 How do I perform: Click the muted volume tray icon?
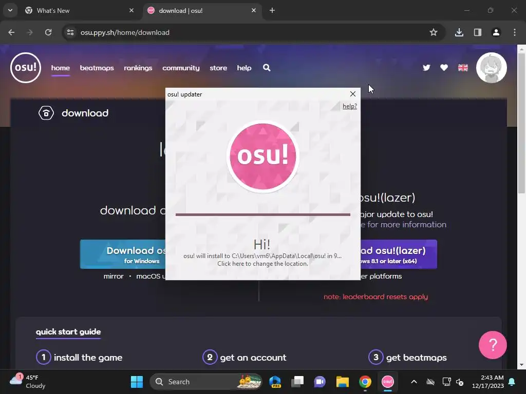460,382
